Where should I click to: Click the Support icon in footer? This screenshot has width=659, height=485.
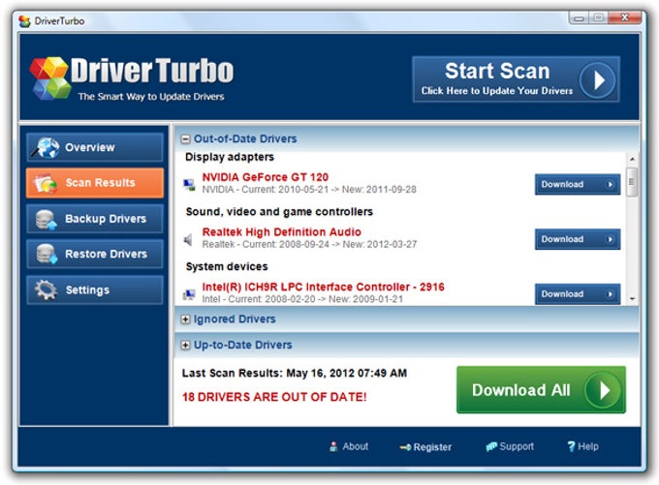coord(491,447)
